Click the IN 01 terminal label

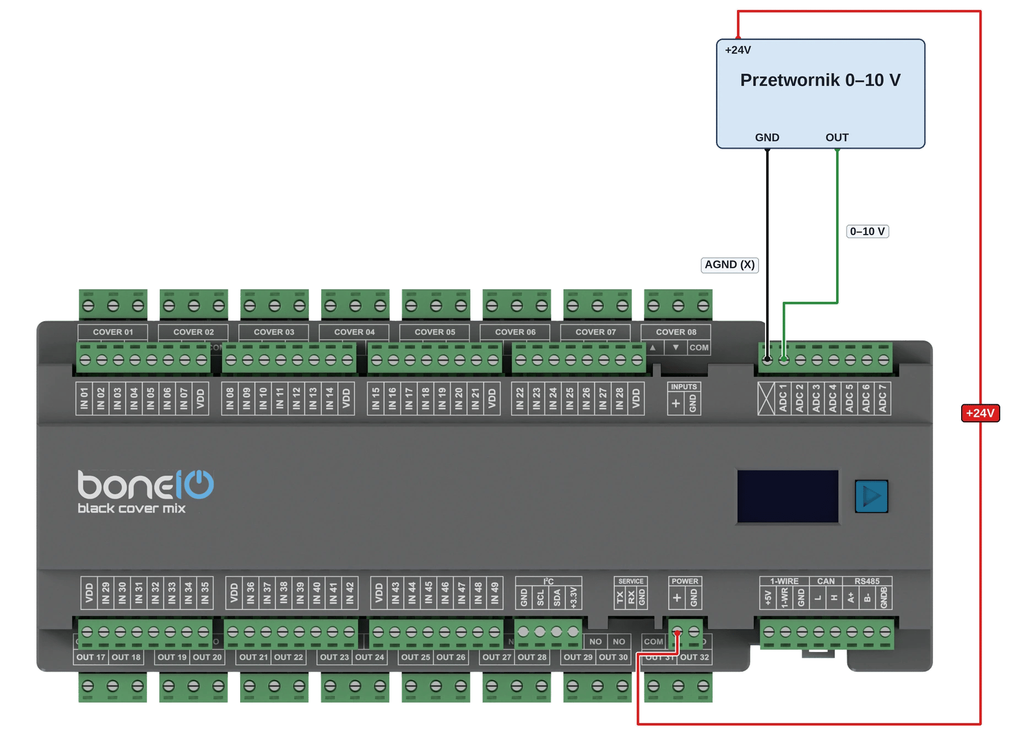coord(84,398)
